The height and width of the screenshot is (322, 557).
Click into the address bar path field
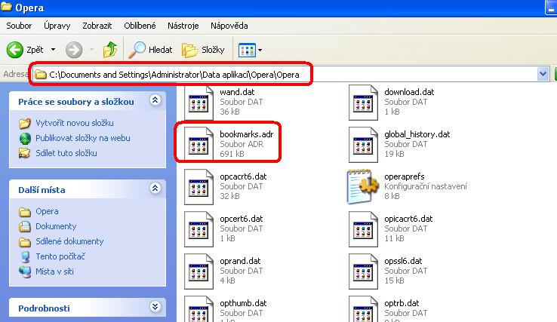285,75
